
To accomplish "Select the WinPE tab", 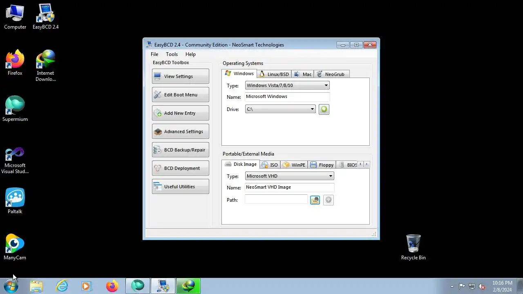I will (x=294, y=165).
